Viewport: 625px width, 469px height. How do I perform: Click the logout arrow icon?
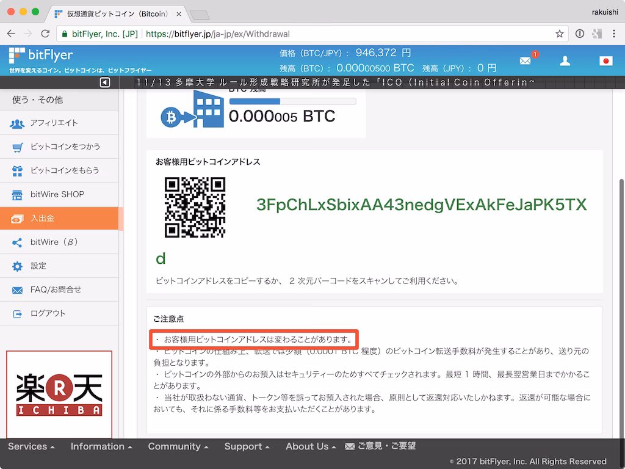pyautogui.click(x=17, y=314)
